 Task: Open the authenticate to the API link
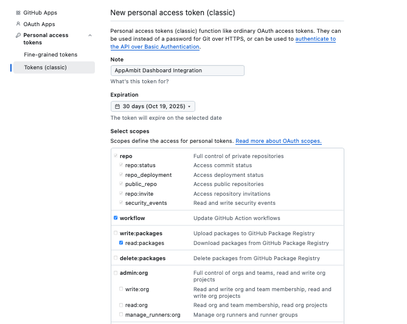pyautogui.click(x=315, y=39)
